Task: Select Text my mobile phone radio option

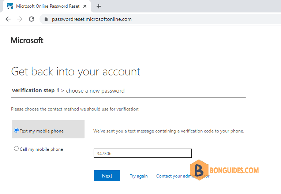Action: point(16,130)
